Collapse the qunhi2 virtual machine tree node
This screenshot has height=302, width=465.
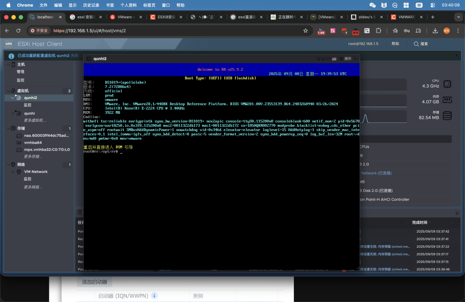pos(12,97)
